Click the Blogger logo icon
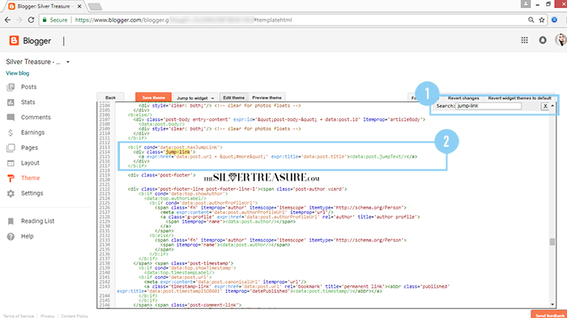Viewport: 567px width, 318px height. pos(14,41)
